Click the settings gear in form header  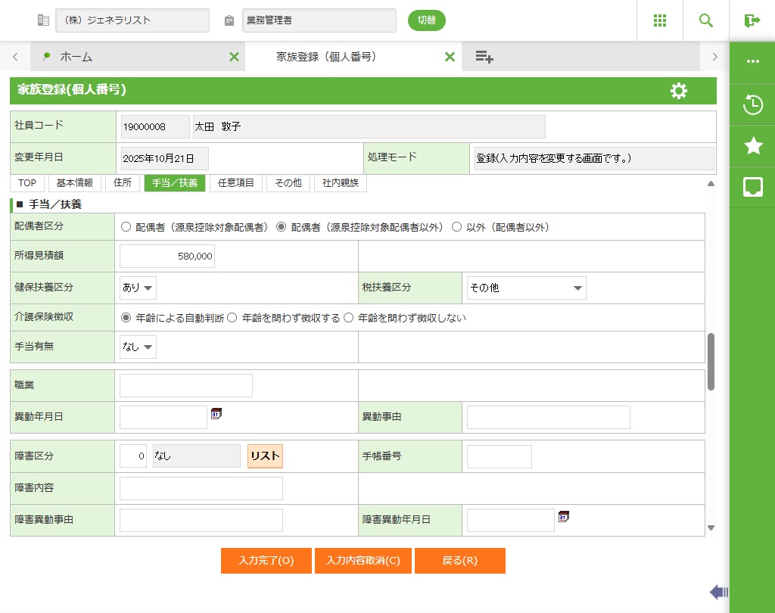[x=679, y=91]
